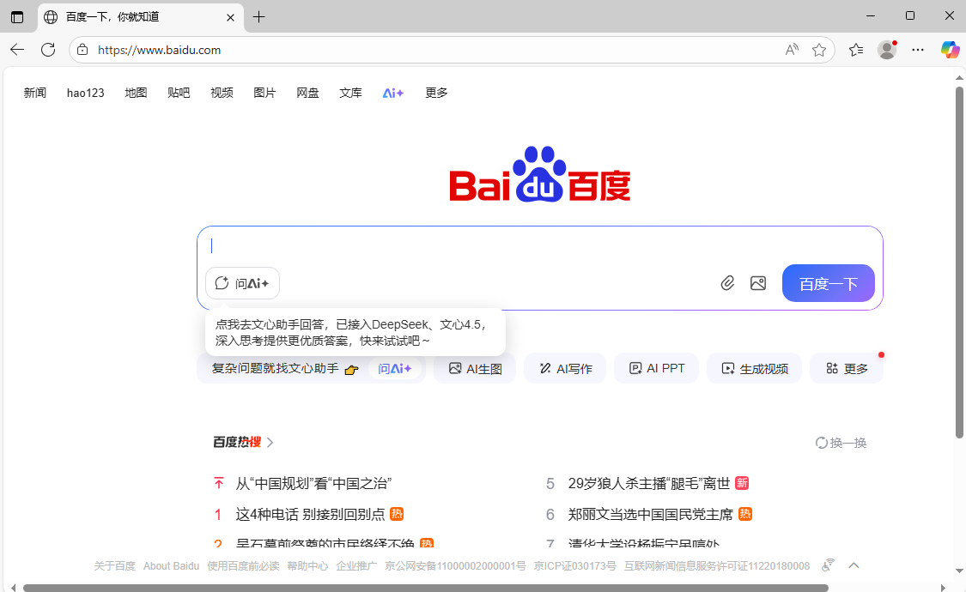The height and width of the screenshot is (592, 966).
Task: Open pinned item 从“中国规划”看“中国之治”
Action: pos(313,484)
